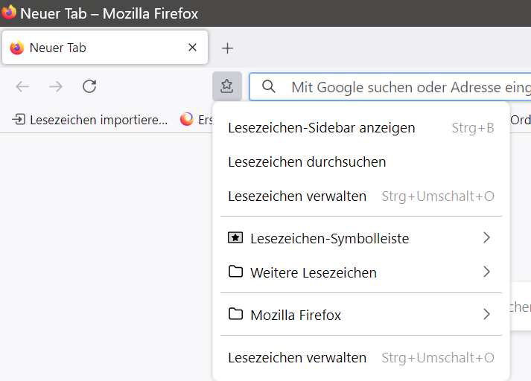Click the Mozilla Firefox folder icon
Image resolution: width=531 pixels, height=381 pixels.
click(235, 315)
